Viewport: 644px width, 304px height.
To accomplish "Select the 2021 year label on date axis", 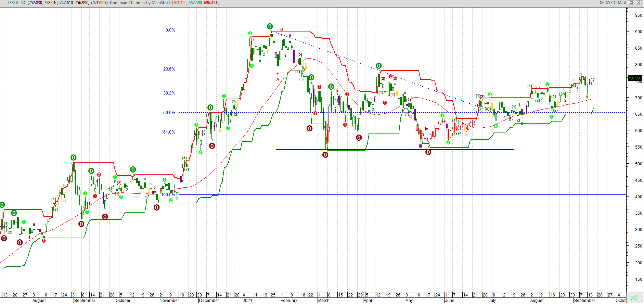I will coord(247,301).
